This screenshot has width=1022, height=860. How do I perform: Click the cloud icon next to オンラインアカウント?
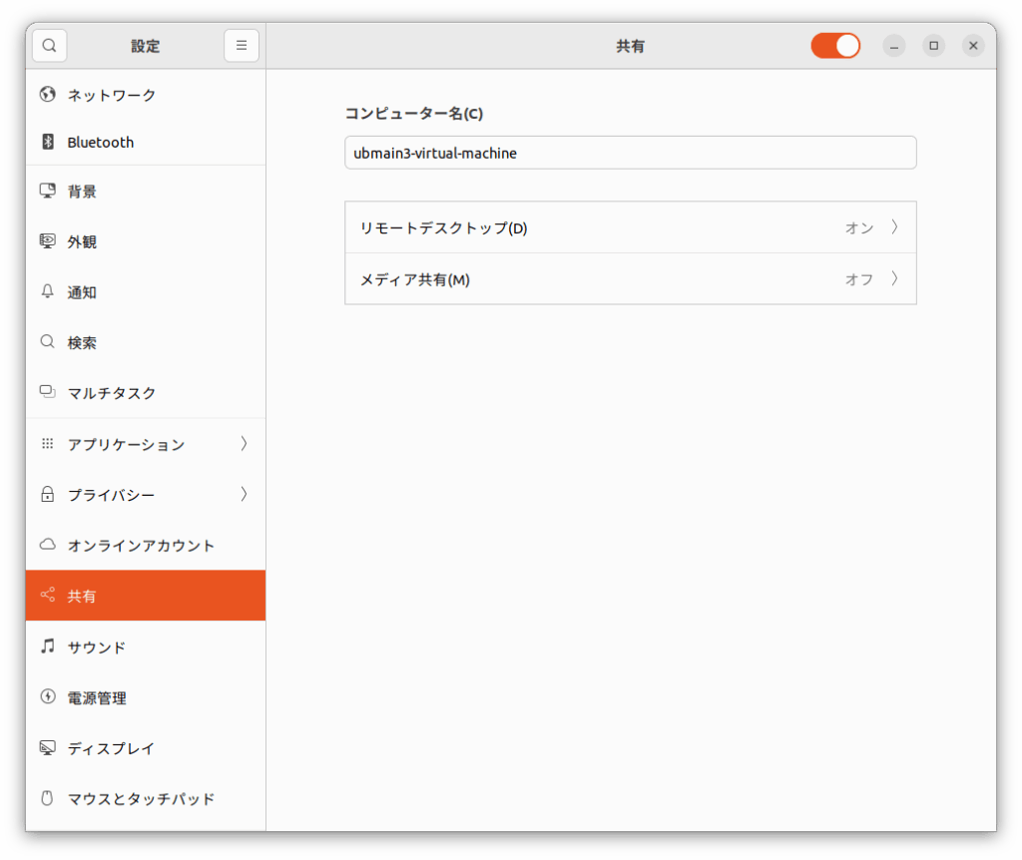[48, 544]
